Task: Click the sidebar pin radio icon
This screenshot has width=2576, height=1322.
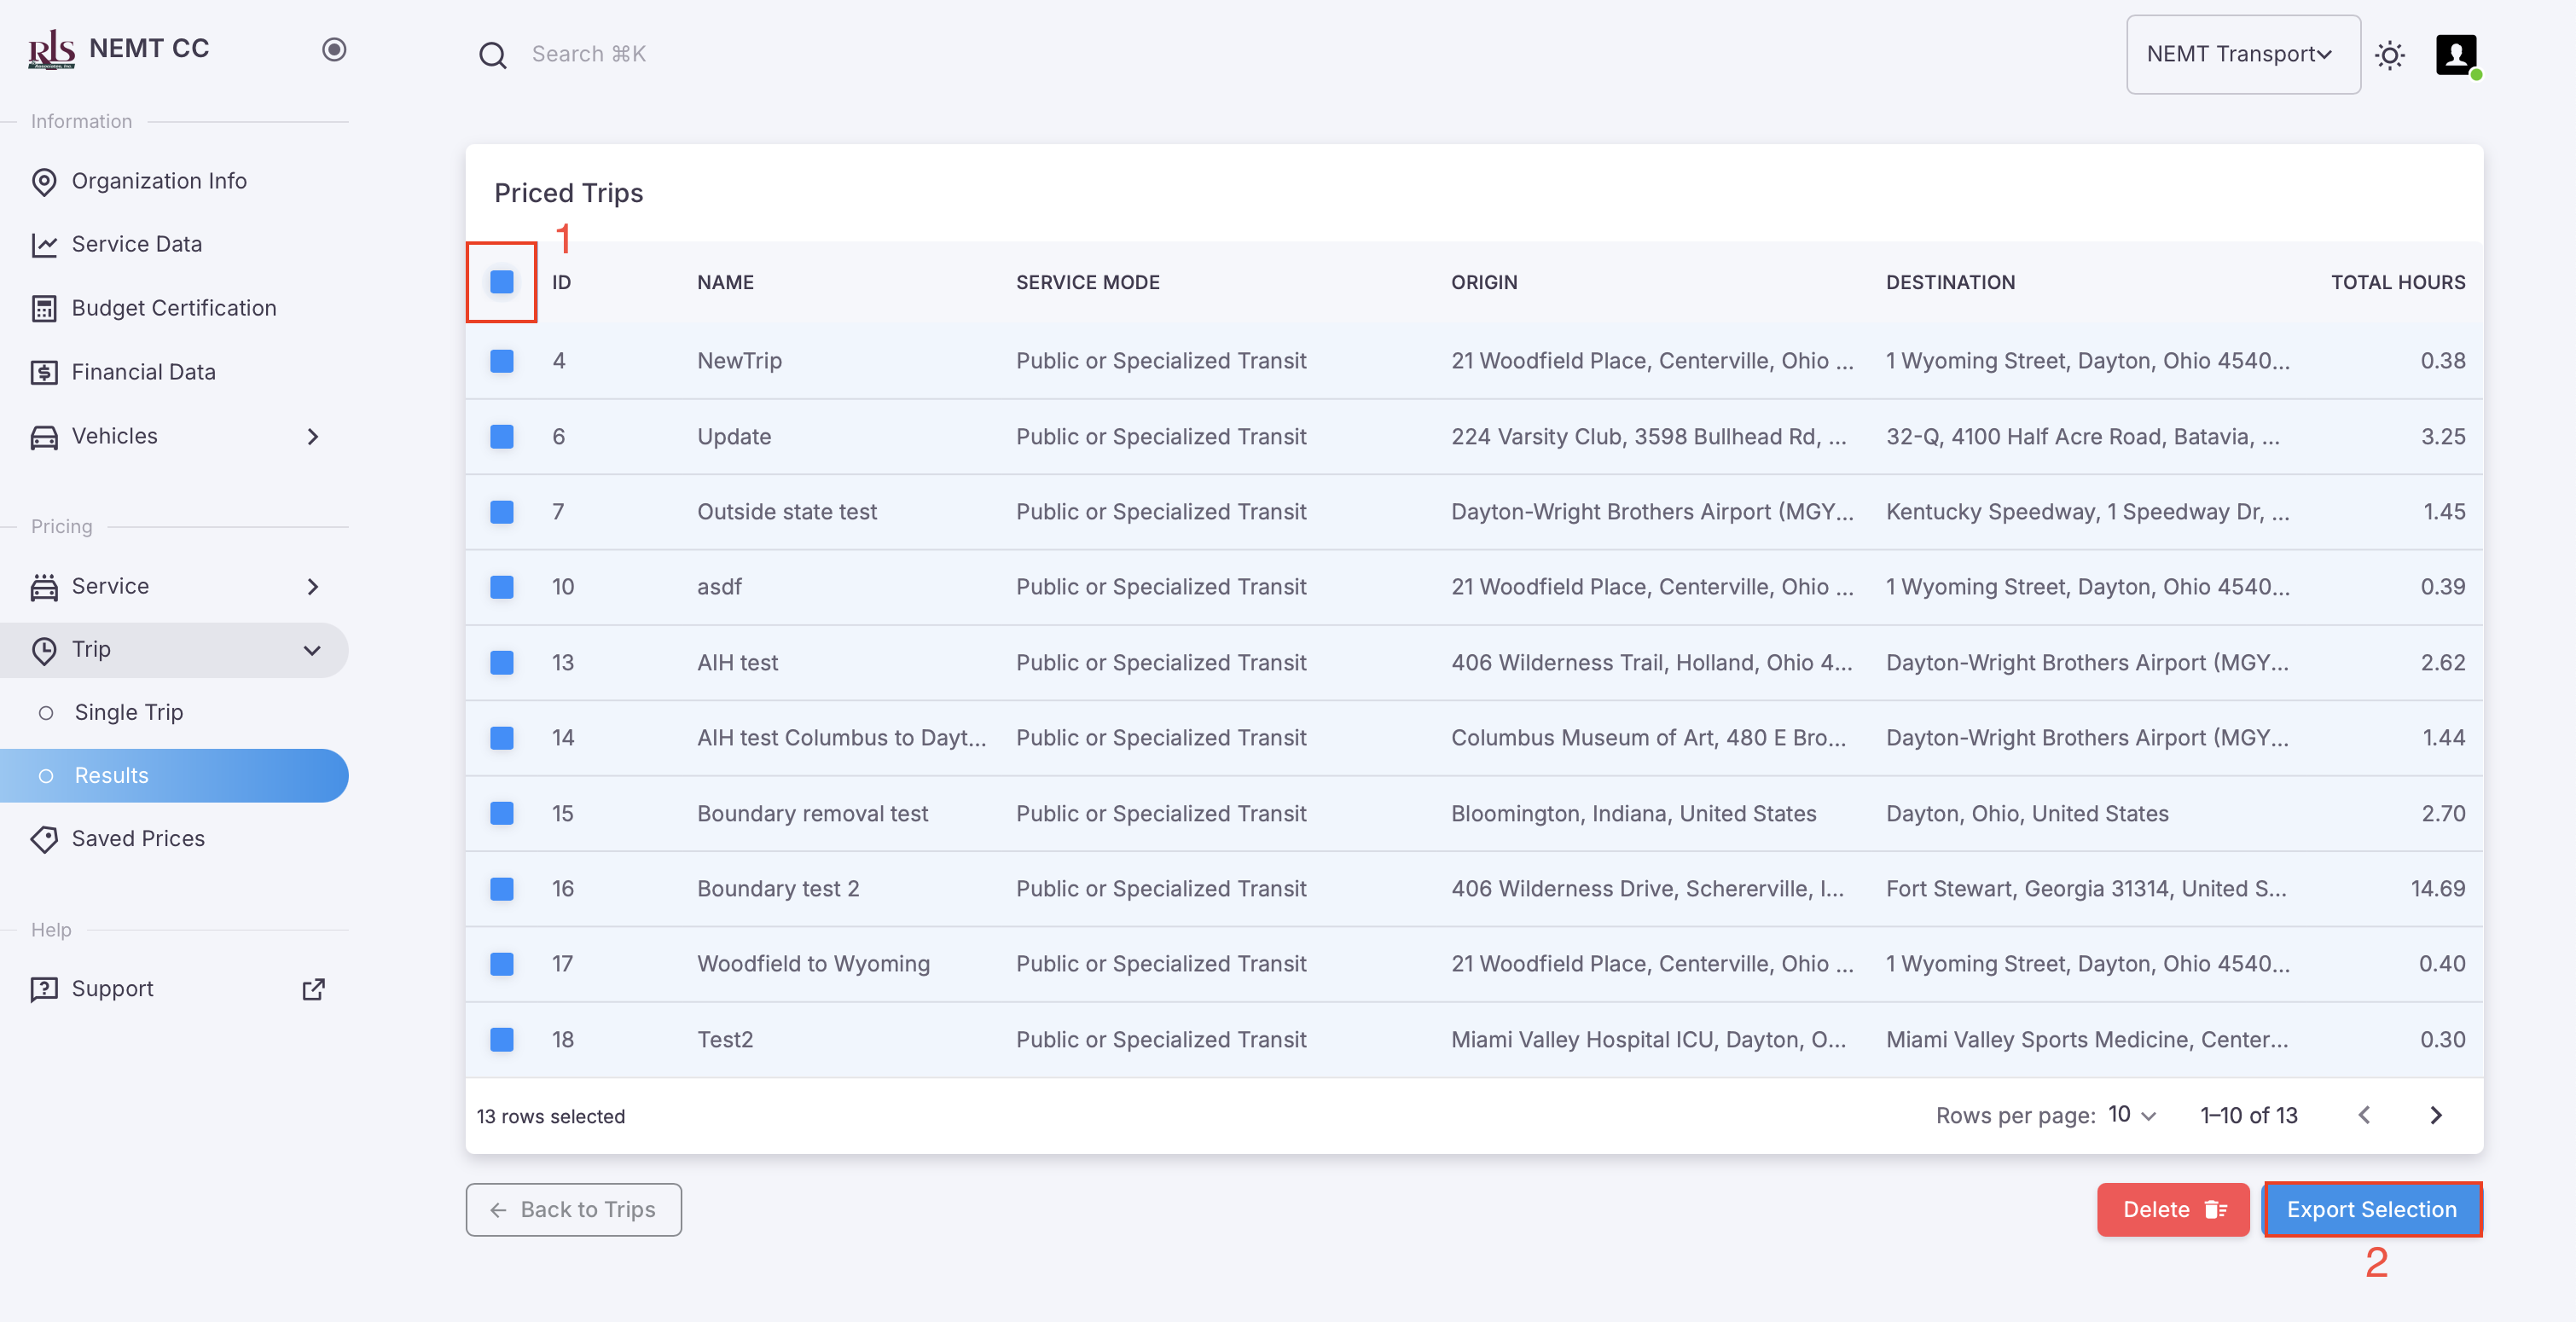Action: [x=334, y=49]
